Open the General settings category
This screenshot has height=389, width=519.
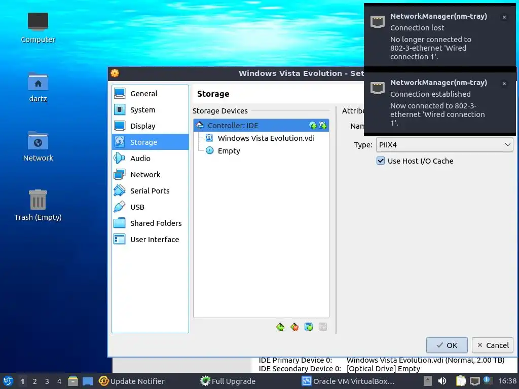click(x=150, y=94)
